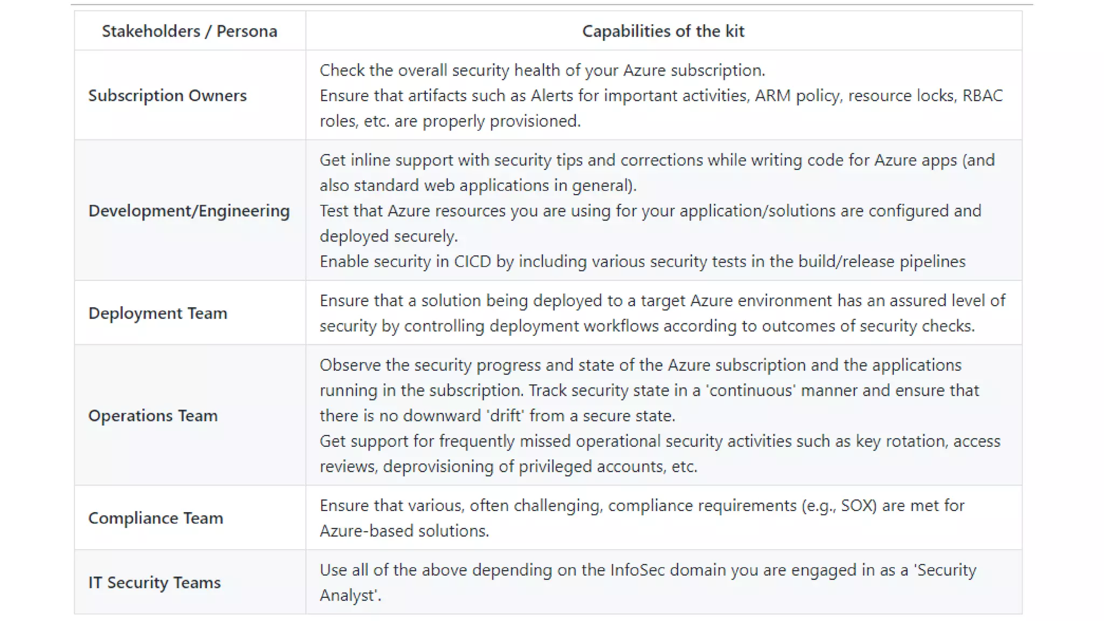Screen dimensions: 1104x621
Task: Click the line starting "Get inline support"
Action: [657, 160]
